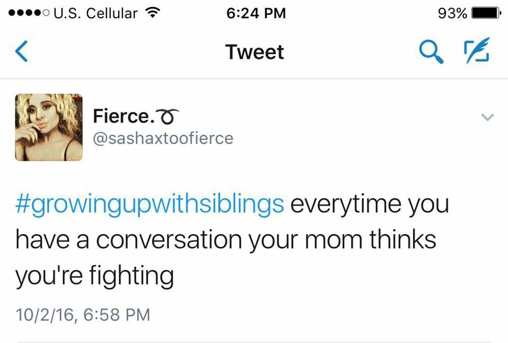Tap the Tweet header title

click(x=255, y=52)
